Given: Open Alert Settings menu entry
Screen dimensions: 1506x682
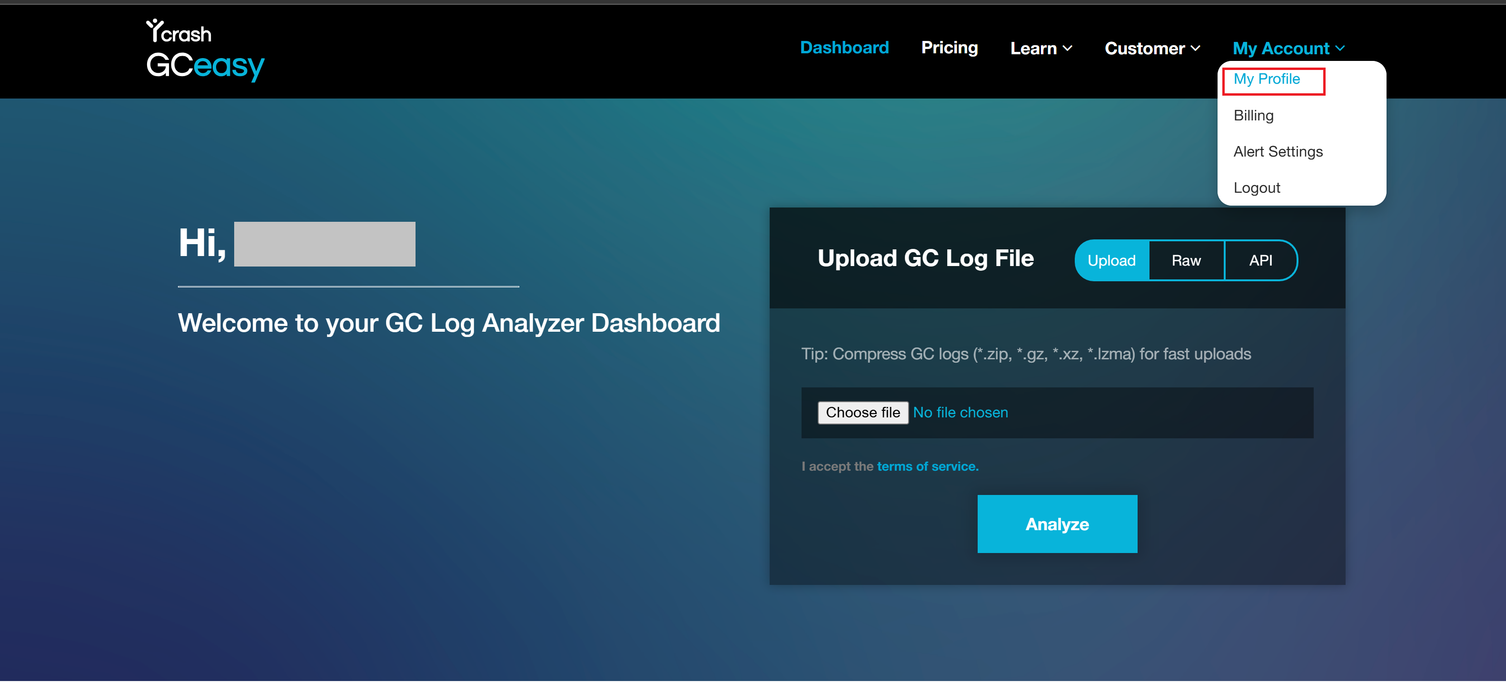Looking at the screenshot, I should [1278, 151].
